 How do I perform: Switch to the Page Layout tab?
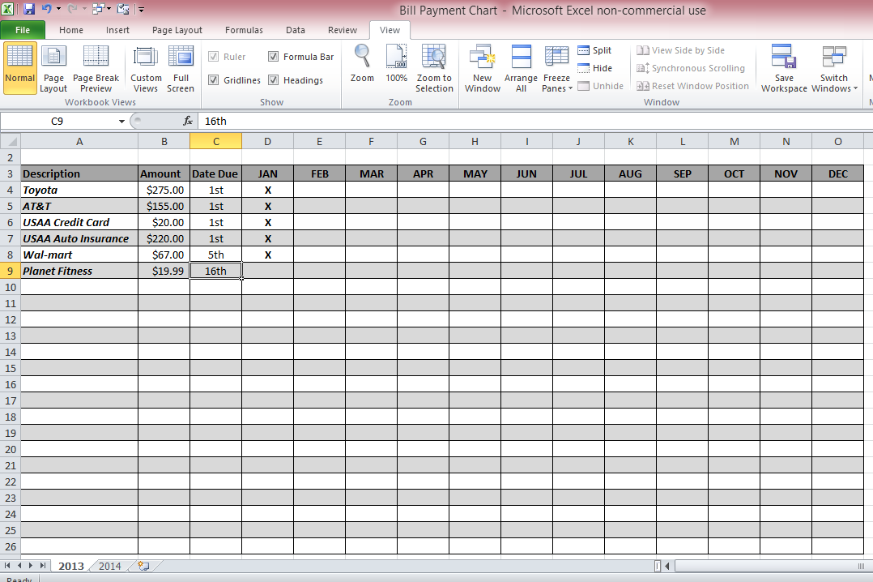[x=177, y=30]
